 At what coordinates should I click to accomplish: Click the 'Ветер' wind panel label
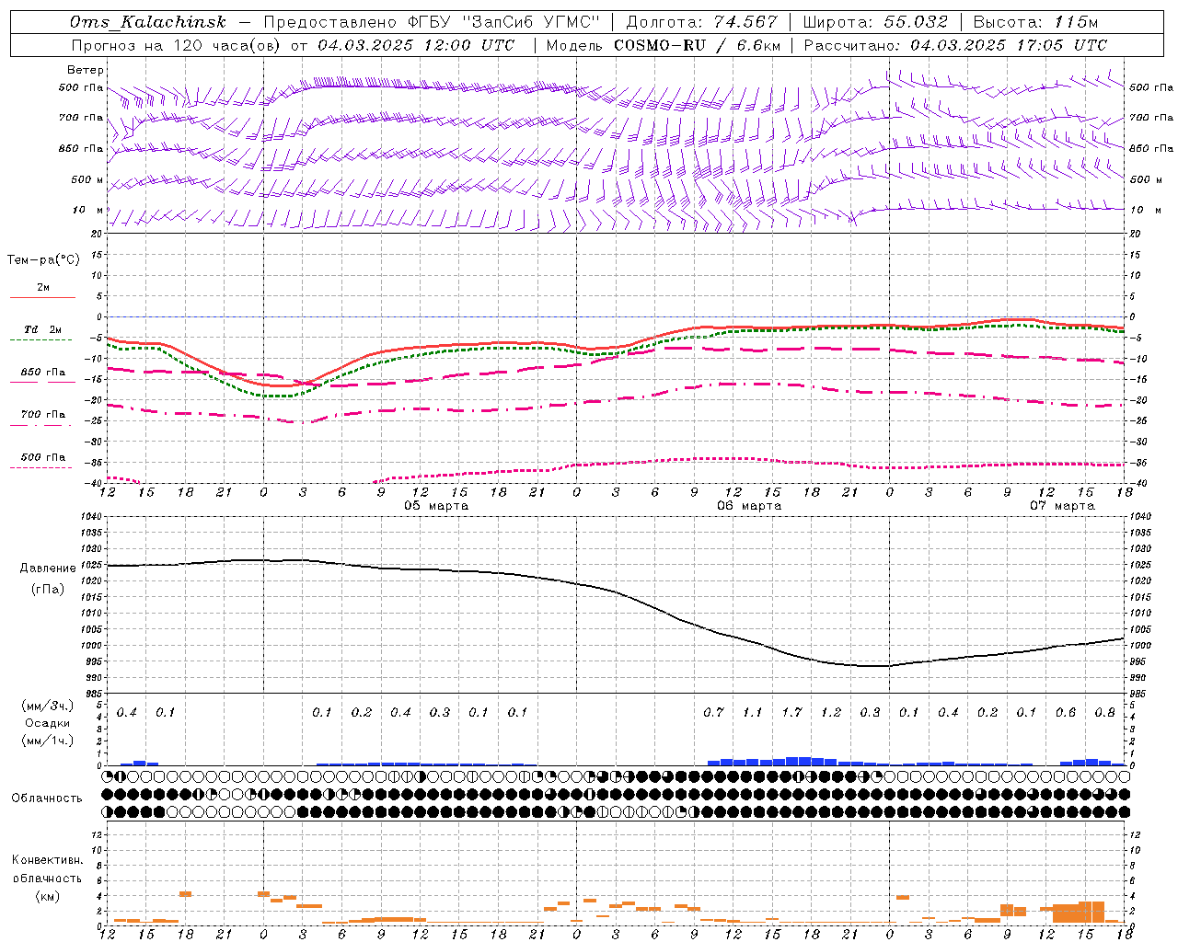pos(86,70)
